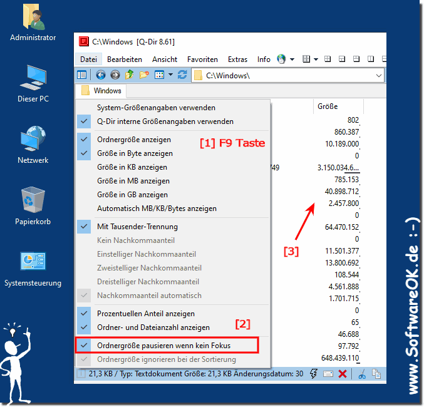Open dropdown arrow next to pane layout icon
The width and height of the screenshot is (424, 407).
tap(316, 59)
